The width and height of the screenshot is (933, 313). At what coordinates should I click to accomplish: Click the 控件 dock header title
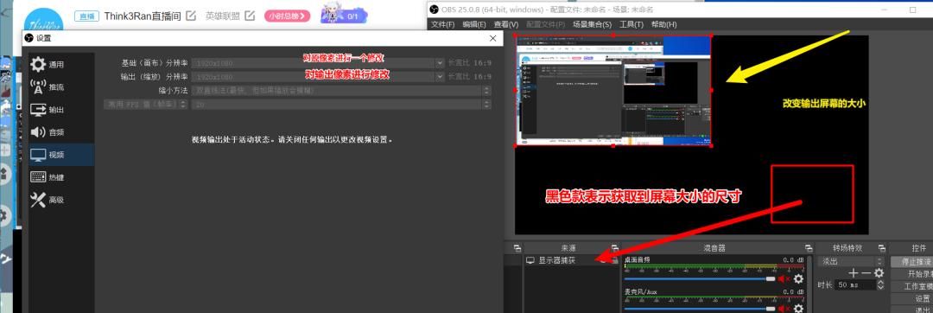point(918,247)
